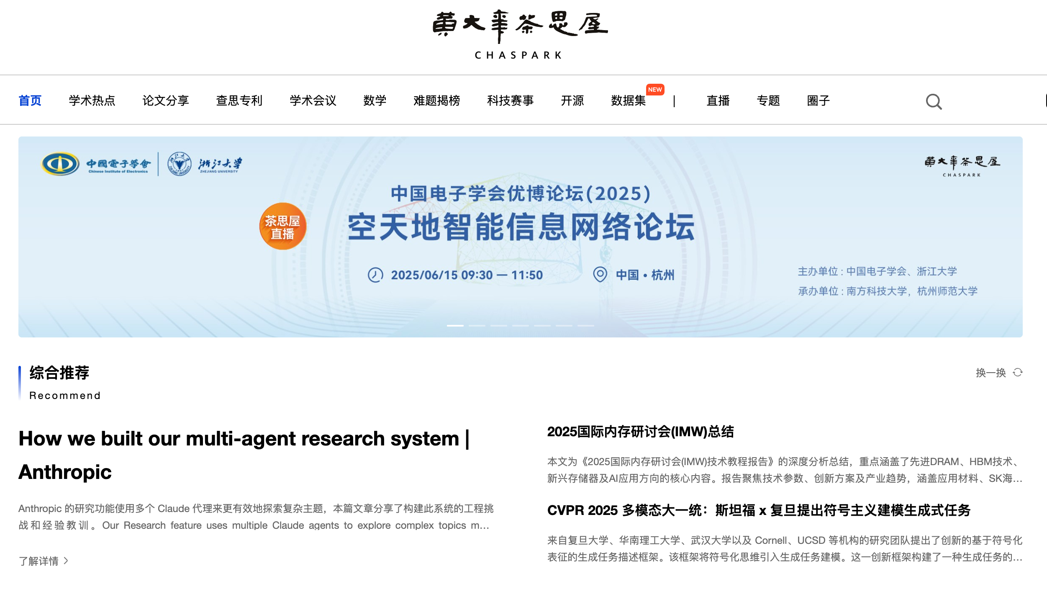Click the chevron next to 了解详情
This screenshot has width=1047, height=597.
[66, 561]
